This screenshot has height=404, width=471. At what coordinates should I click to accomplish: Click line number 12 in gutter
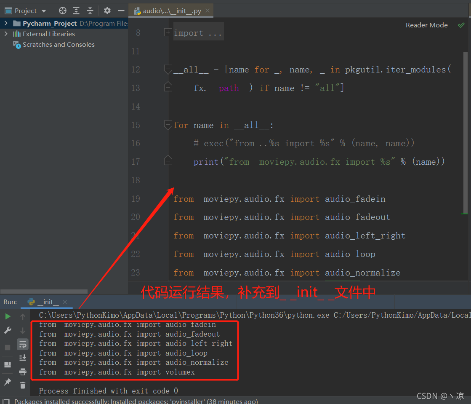click(x=136, y=70)
